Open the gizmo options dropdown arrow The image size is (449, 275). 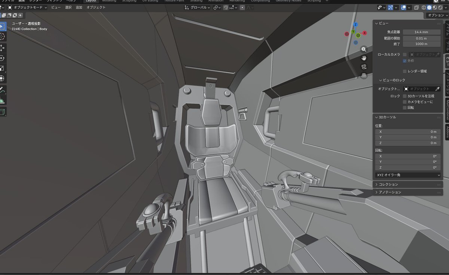[x=396, y=7]
